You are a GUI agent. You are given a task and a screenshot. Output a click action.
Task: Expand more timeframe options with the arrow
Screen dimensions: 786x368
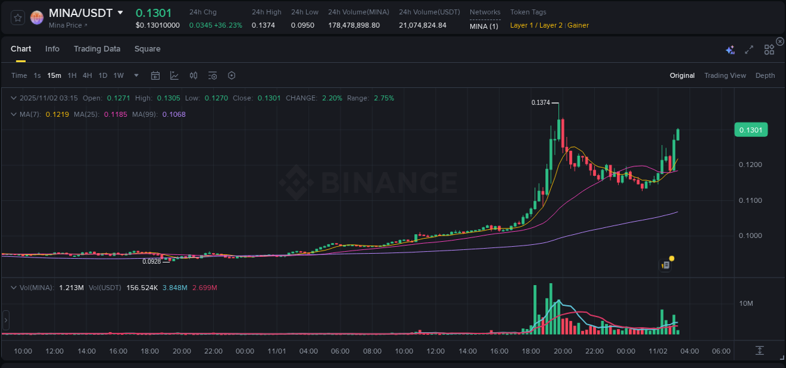click(135, 75)
